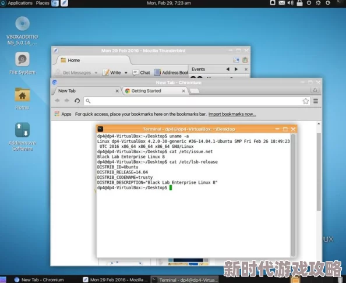Image resolution: width=346 pixels, height=283 pixels.
Task: Click the Chromium back arrow
Action: point(57,101)
